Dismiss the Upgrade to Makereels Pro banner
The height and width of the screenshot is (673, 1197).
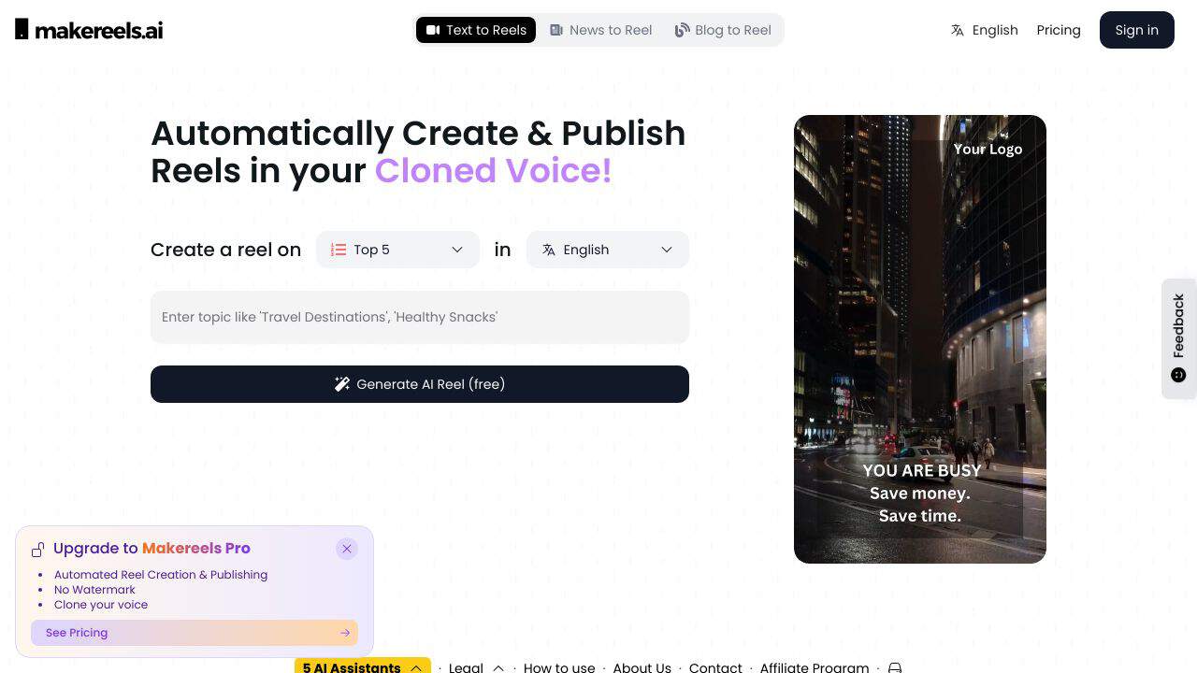[x=347, y=549]
